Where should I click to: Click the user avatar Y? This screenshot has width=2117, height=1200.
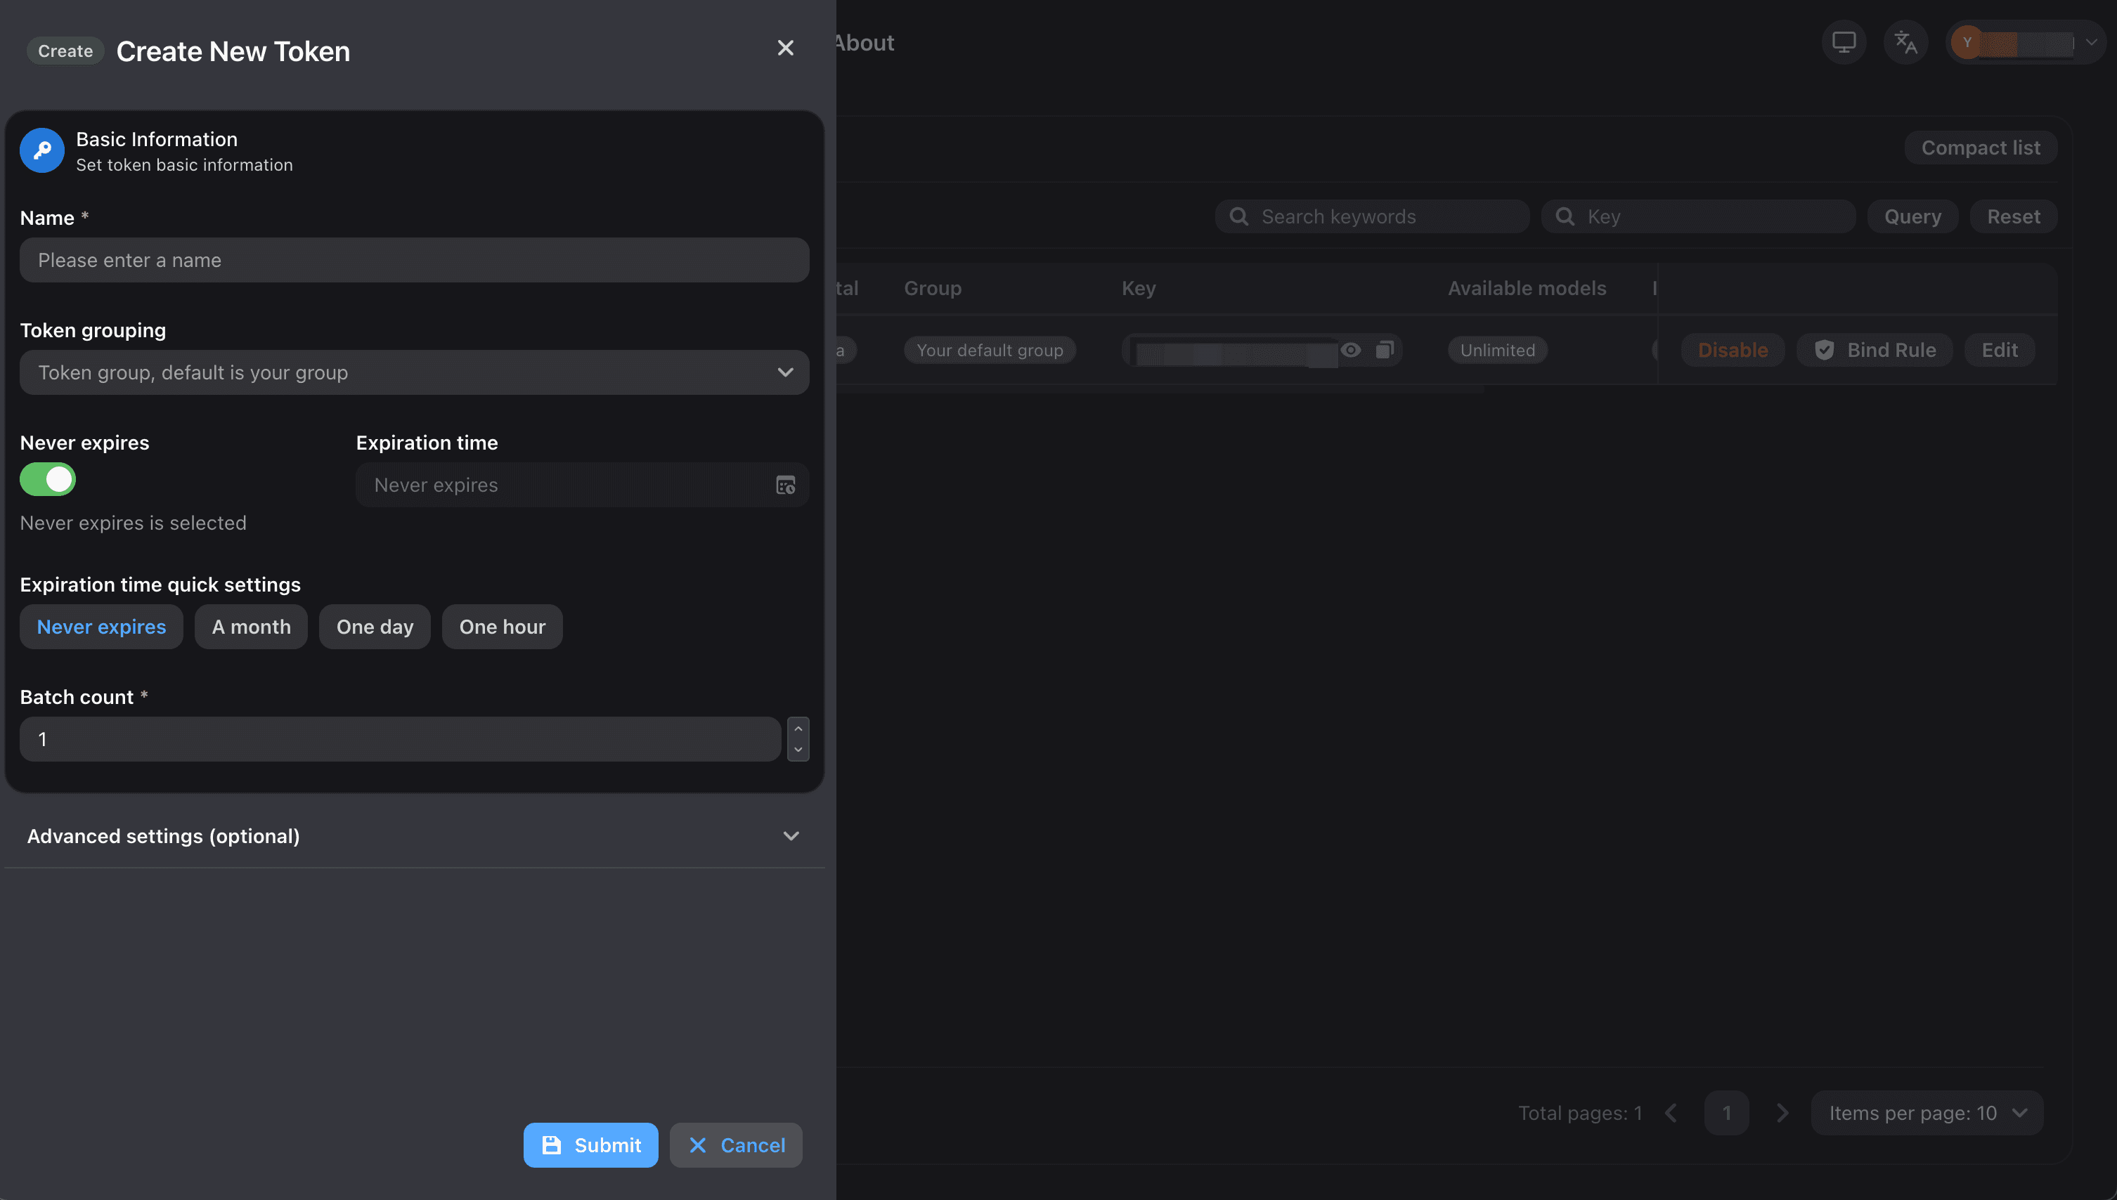(1967, 42)
